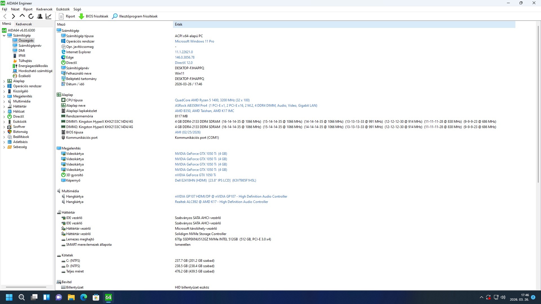Click ASRock AB350M Pro4 motherboard link
541x304 pixels.
coord(191,106)
